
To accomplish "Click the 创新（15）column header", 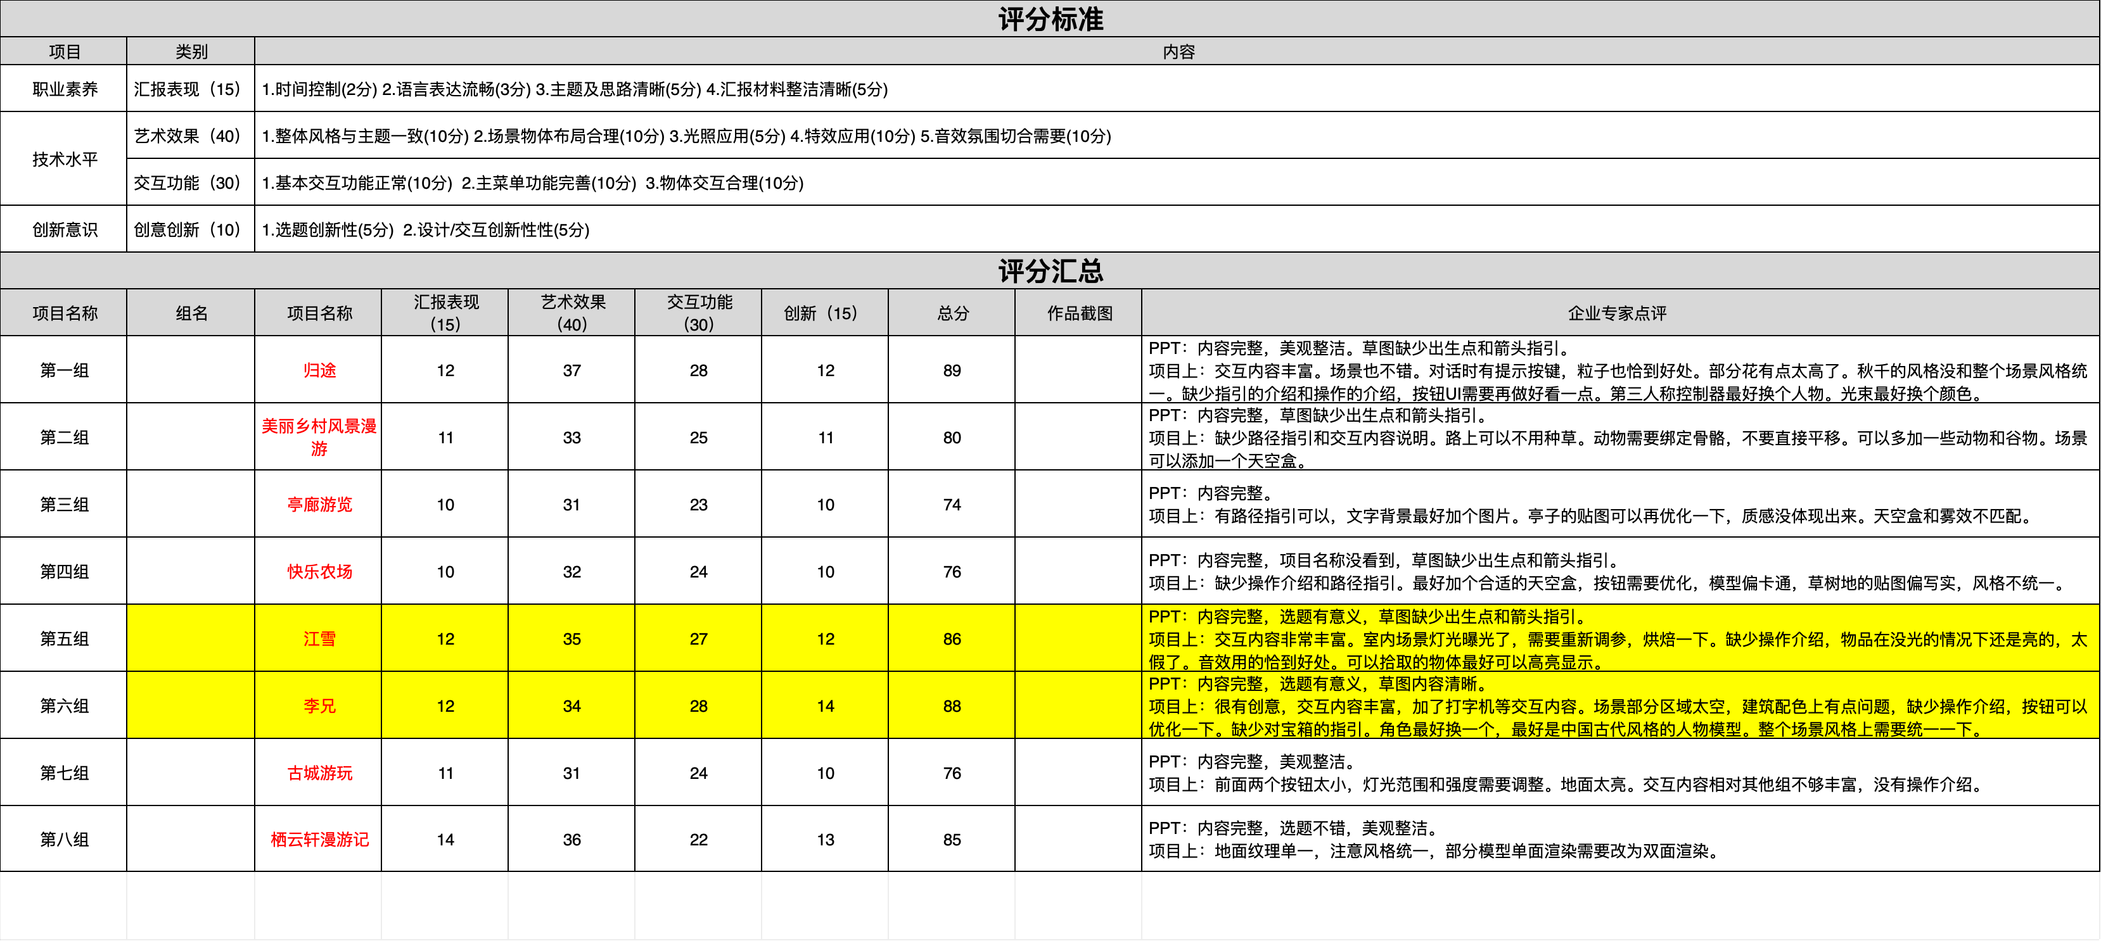I will pos(826,313).
